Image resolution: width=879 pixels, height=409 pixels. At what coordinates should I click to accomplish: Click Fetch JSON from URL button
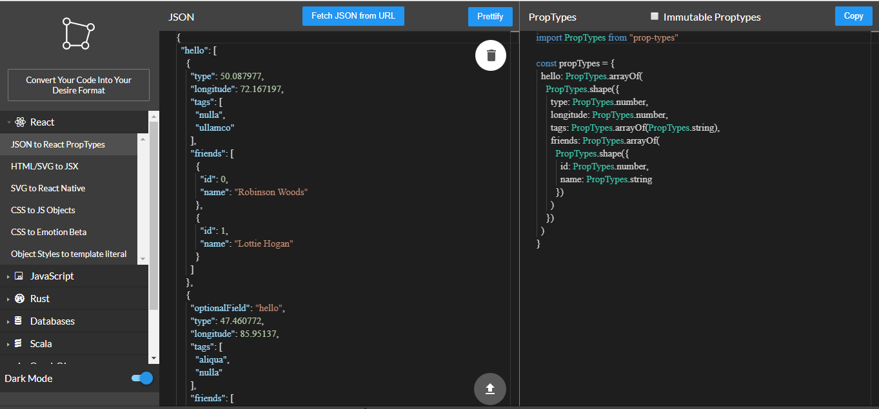tap(353, 16)
